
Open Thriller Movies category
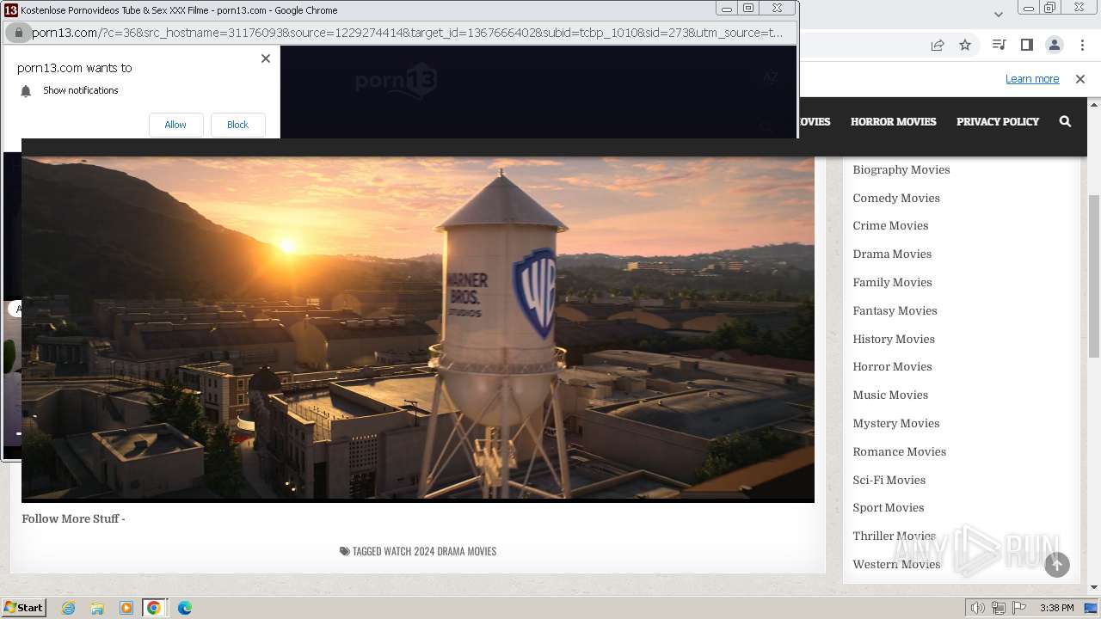click(x=894, y=536)
